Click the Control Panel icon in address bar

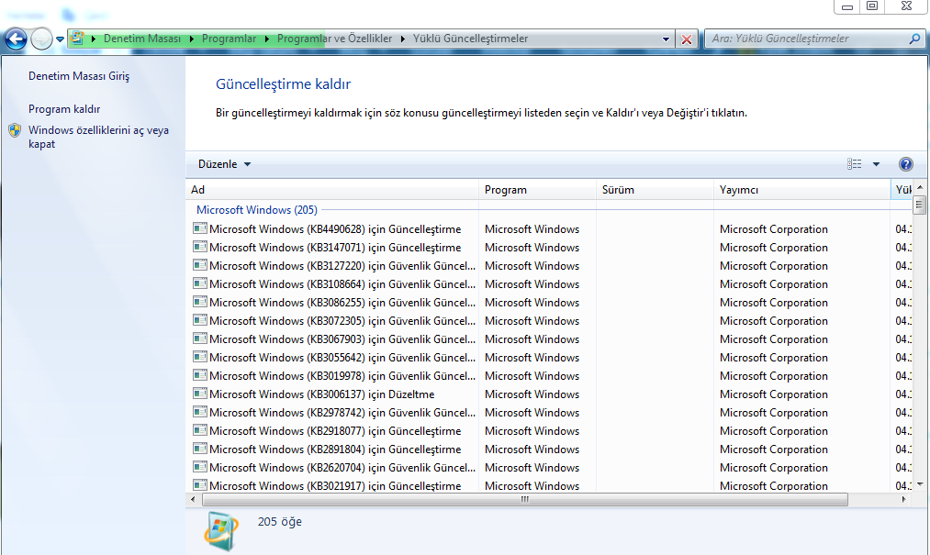click(77, 39)
